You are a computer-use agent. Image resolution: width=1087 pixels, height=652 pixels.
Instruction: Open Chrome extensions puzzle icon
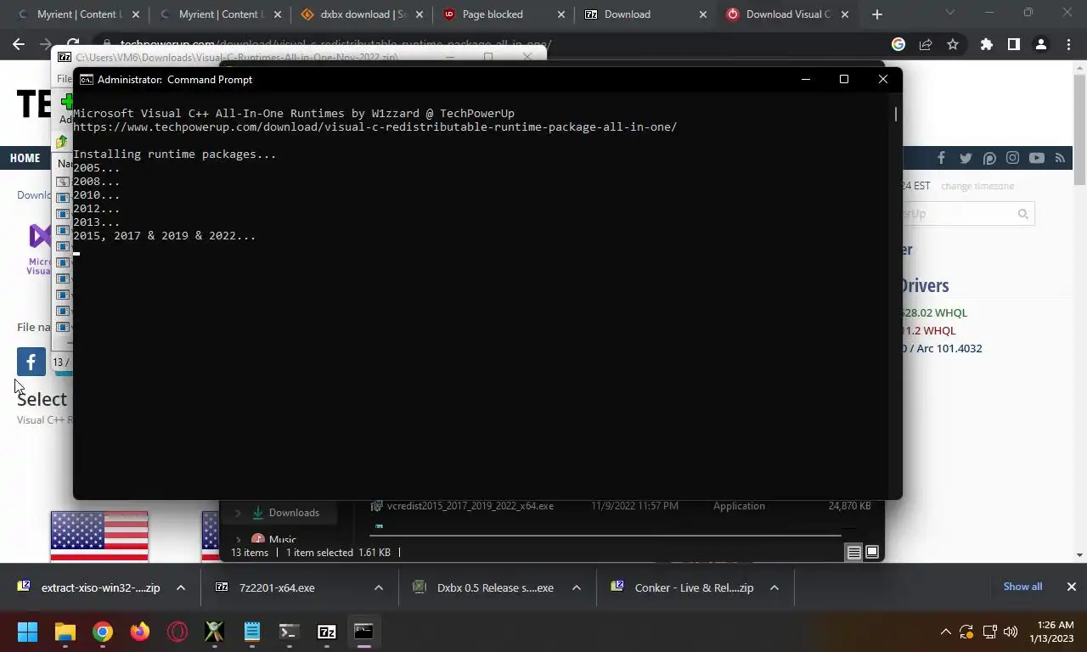(986, 44)
